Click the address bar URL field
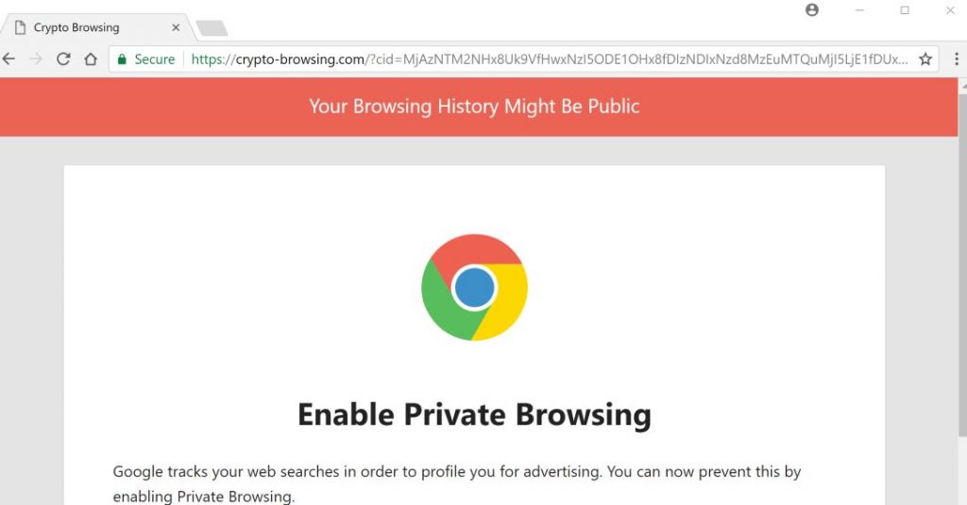Screen dimensions: 967x505 coord(549,59)
